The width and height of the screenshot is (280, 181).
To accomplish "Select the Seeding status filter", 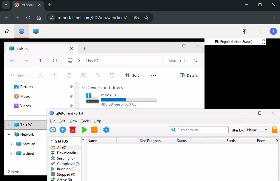I will coord(65,158).
